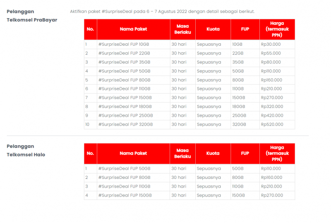Select '#SurpriseDeal FUP 150GB' in Halo table
This screenshot has height=223, width=331.
125,195
